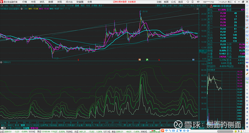Select the 指标A indicator tab

coord(3,125)
